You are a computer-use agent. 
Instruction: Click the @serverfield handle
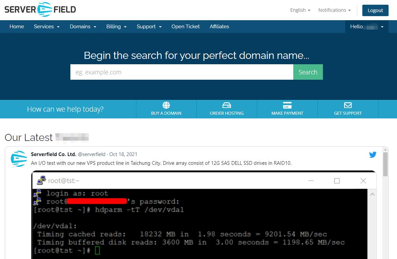(x=91, y=154)
